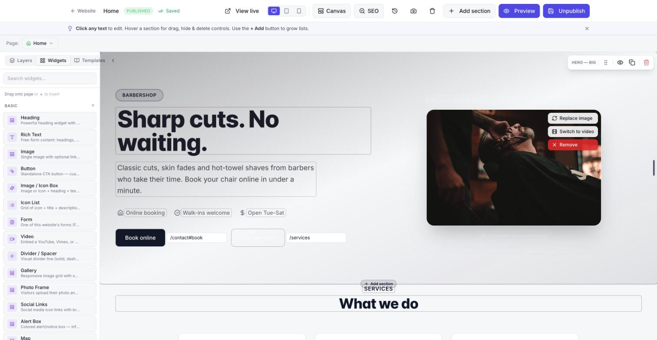Toggle Hero section visibility eye
The height and width of the screenshot is (340, 657).
(620, 62)
